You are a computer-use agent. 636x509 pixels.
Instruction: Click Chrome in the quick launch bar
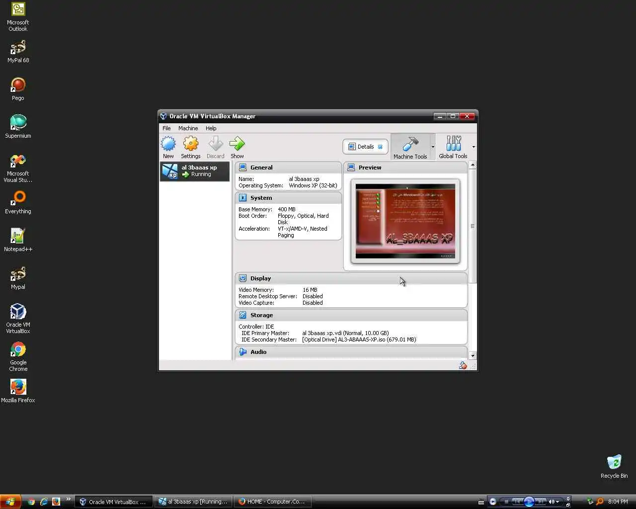tap(31, 502)
